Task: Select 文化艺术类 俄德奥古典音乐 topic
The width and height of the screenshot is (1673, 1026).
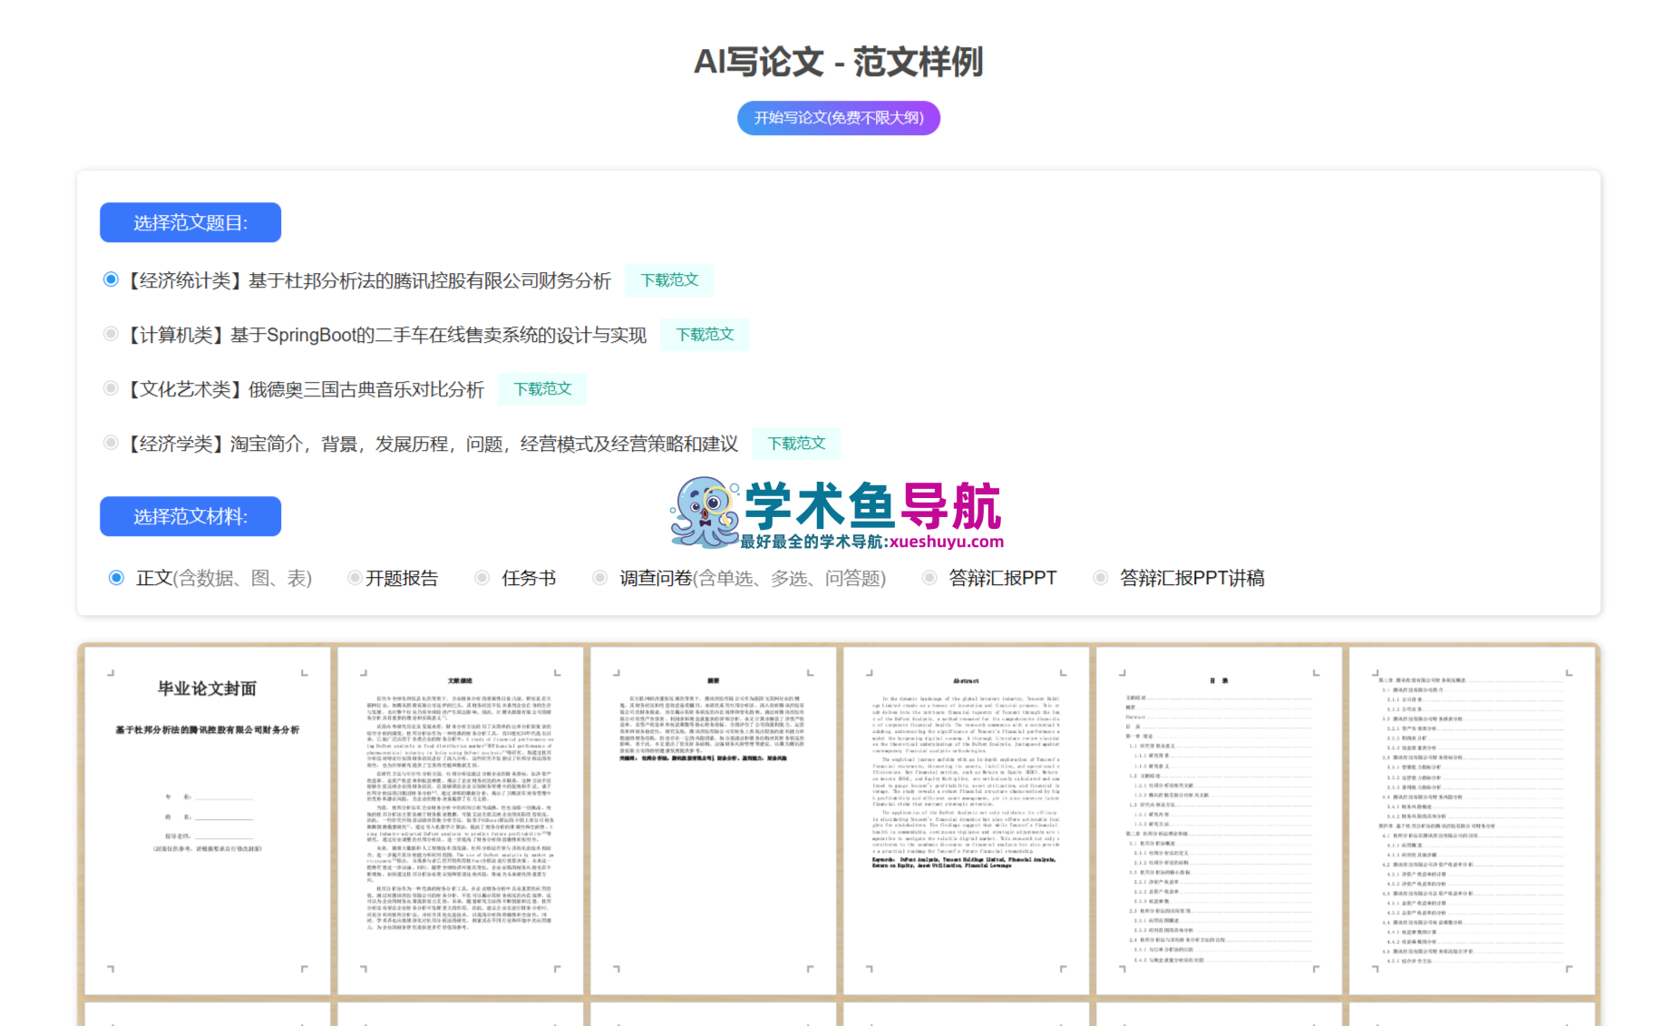Action: click(111, 388)
